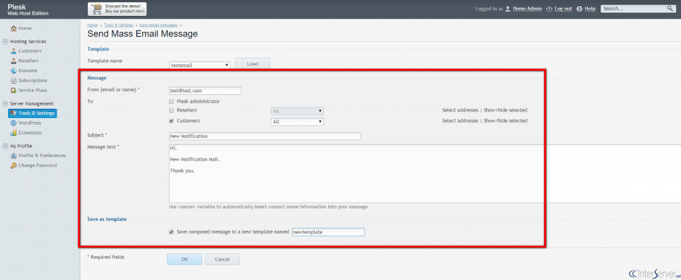Open the Customers All dropdown
This screenshot has width=681, height=280.
tap(297, 122)
